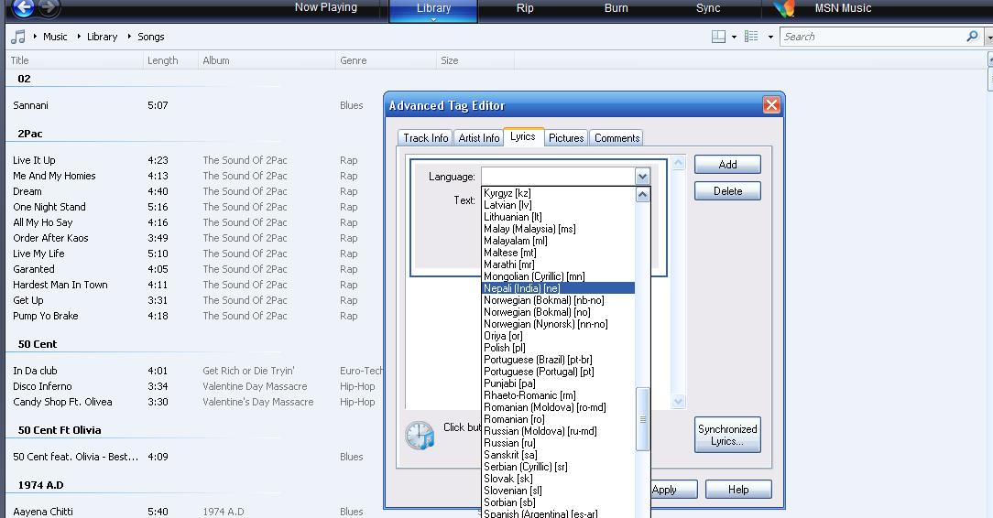This screenshot has height=518, width=993.
Task: Expand the Library tab dropdown arrow
Action: (433, 18)
